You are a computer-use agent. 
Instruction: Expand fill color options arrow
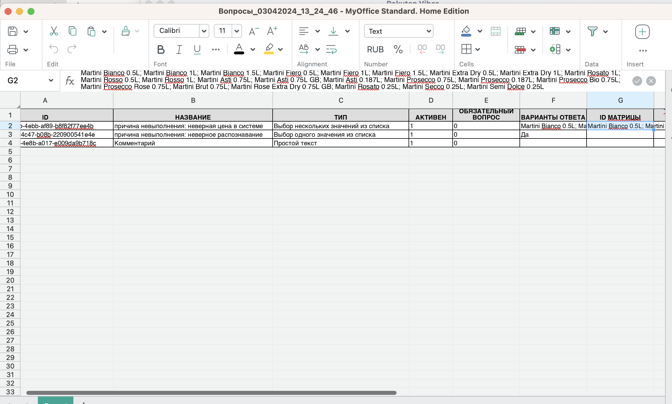(x=480, y=31)
